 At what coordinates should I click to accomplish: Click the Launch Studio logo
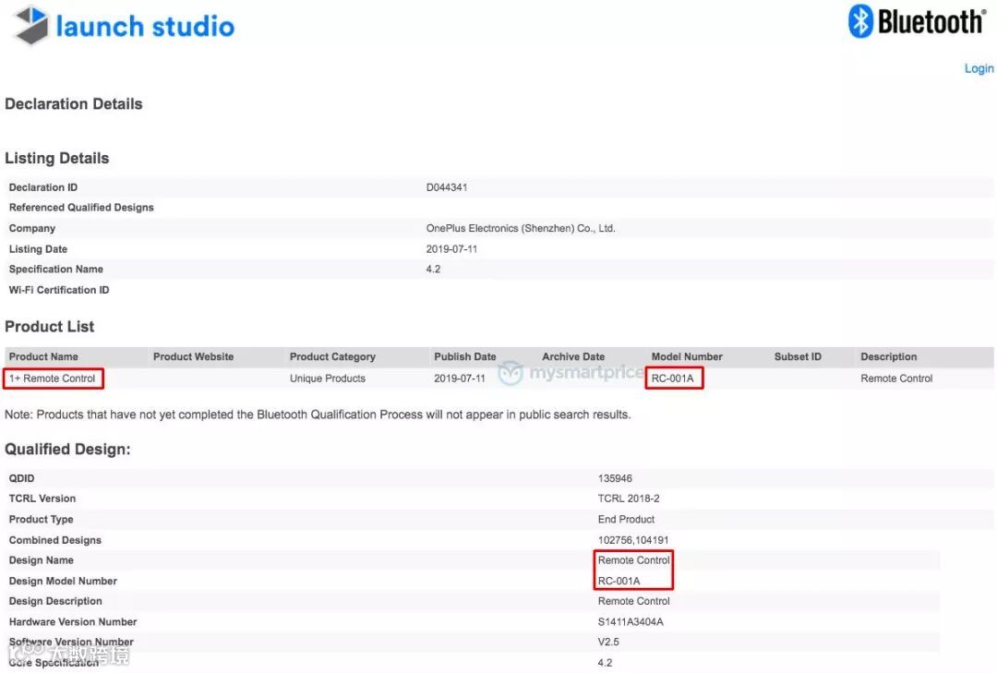click(125, 26)
